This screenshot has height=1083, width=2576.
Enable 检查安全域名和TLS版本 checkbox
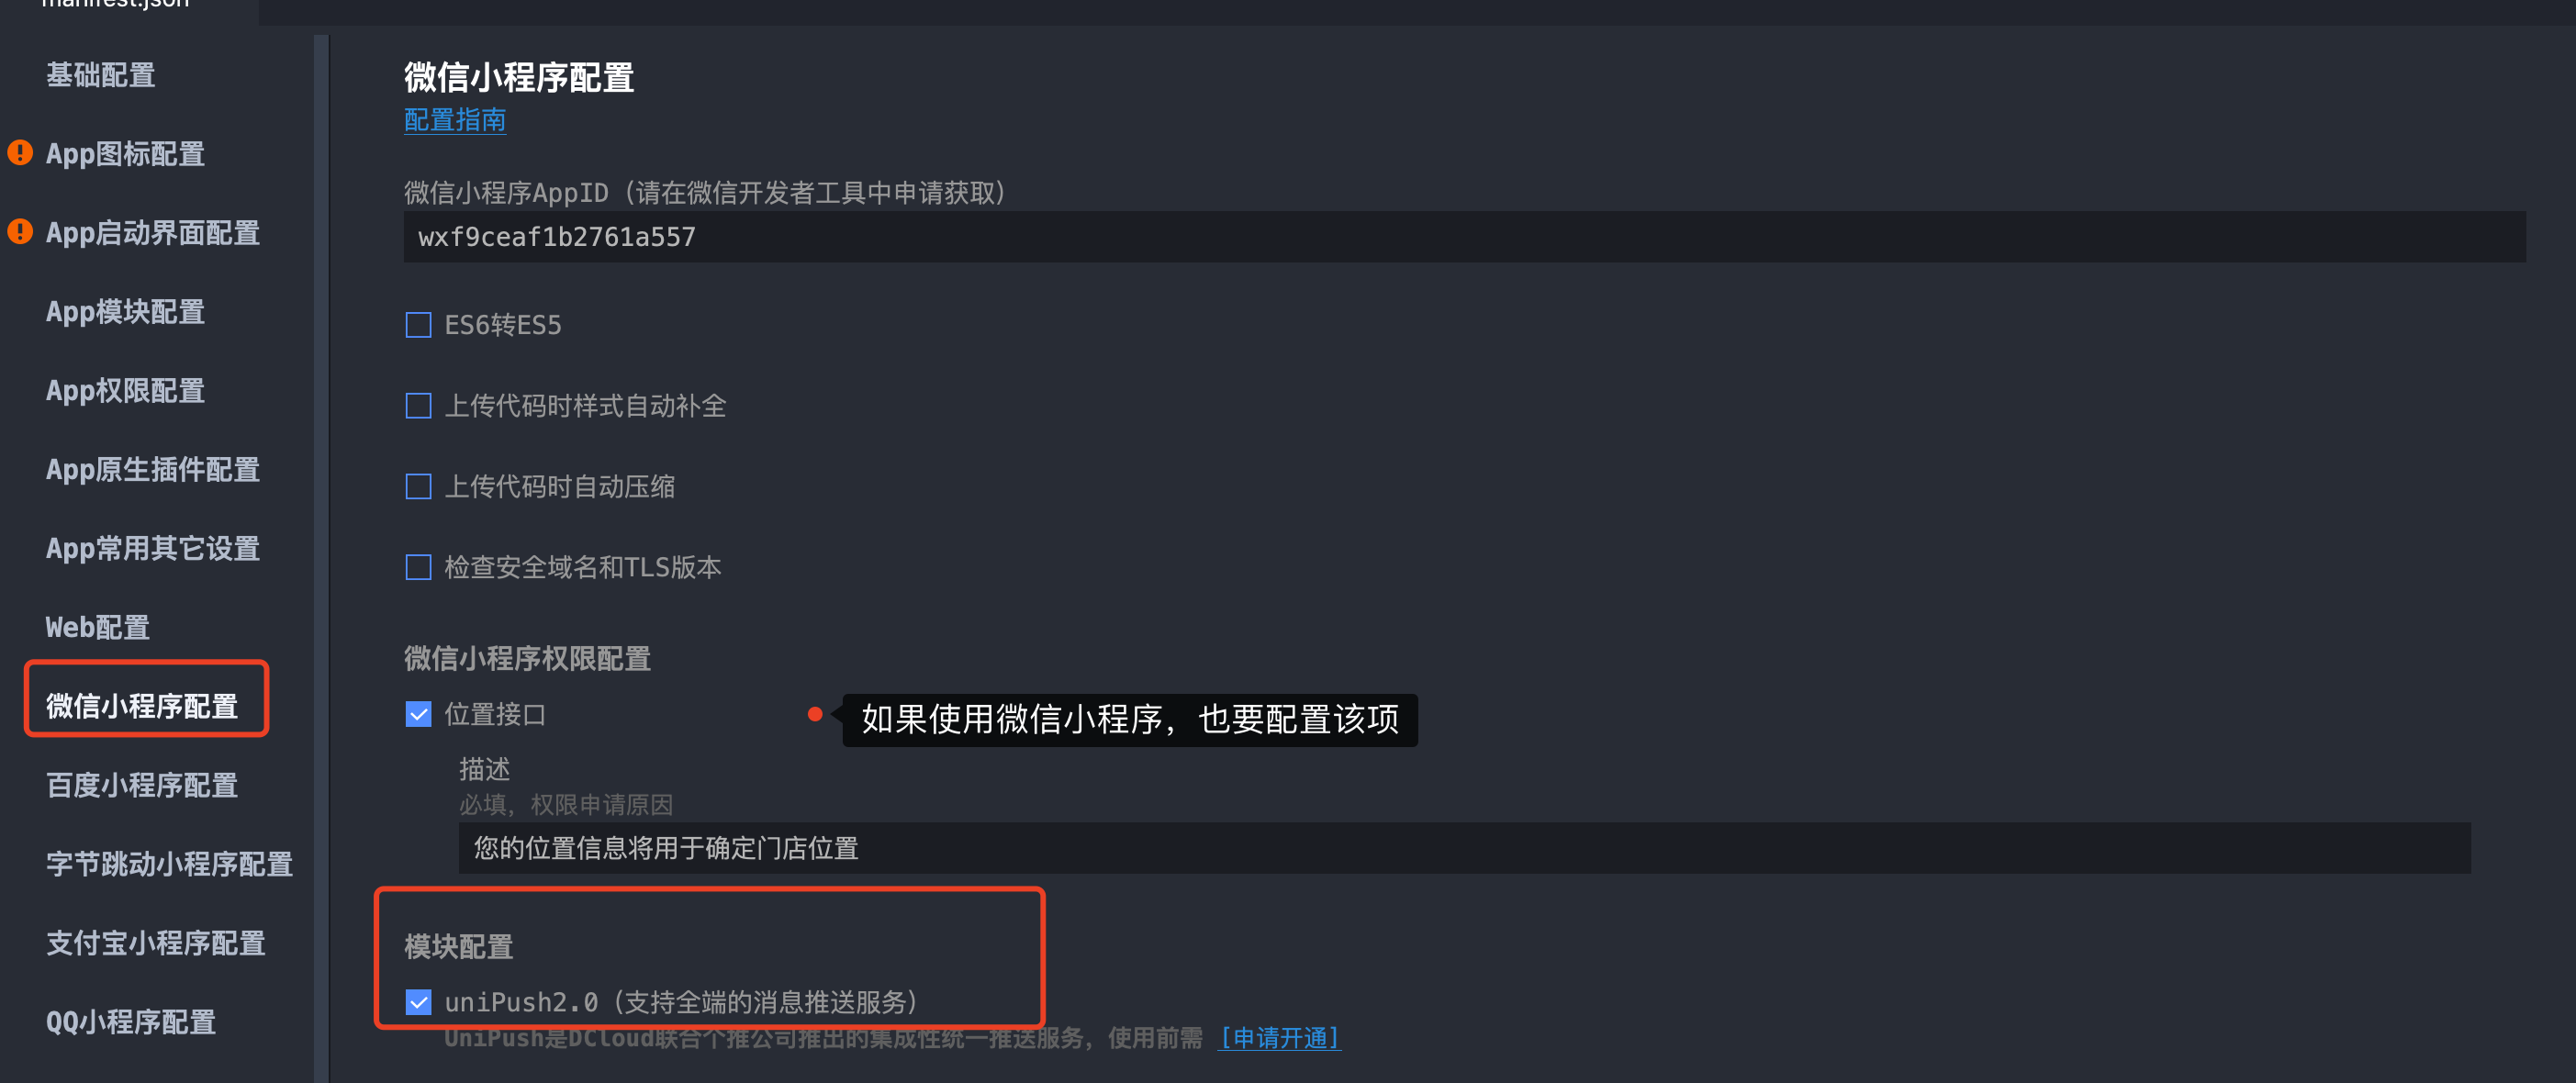[x=418, y=567]
